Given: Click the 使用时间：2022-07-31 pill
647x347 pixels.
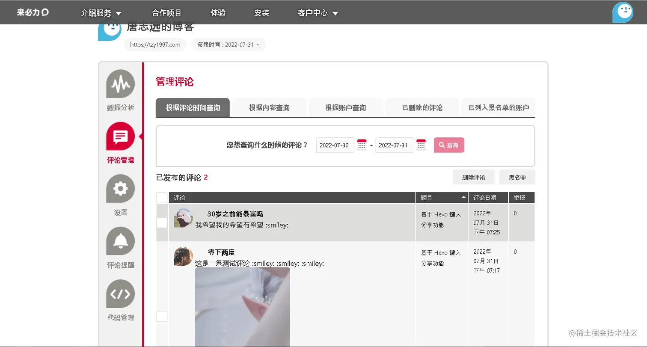Looking at the screenshot, I should tap(229, 44).
